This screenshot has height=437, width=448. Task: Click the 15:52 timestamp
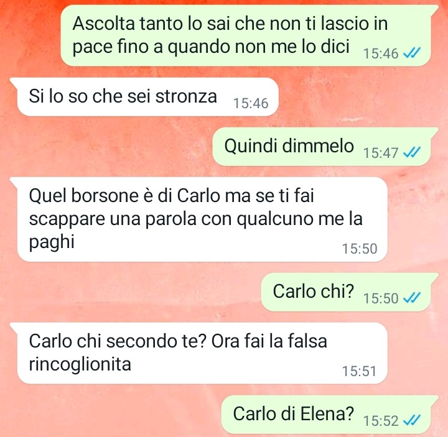[381, 421]
